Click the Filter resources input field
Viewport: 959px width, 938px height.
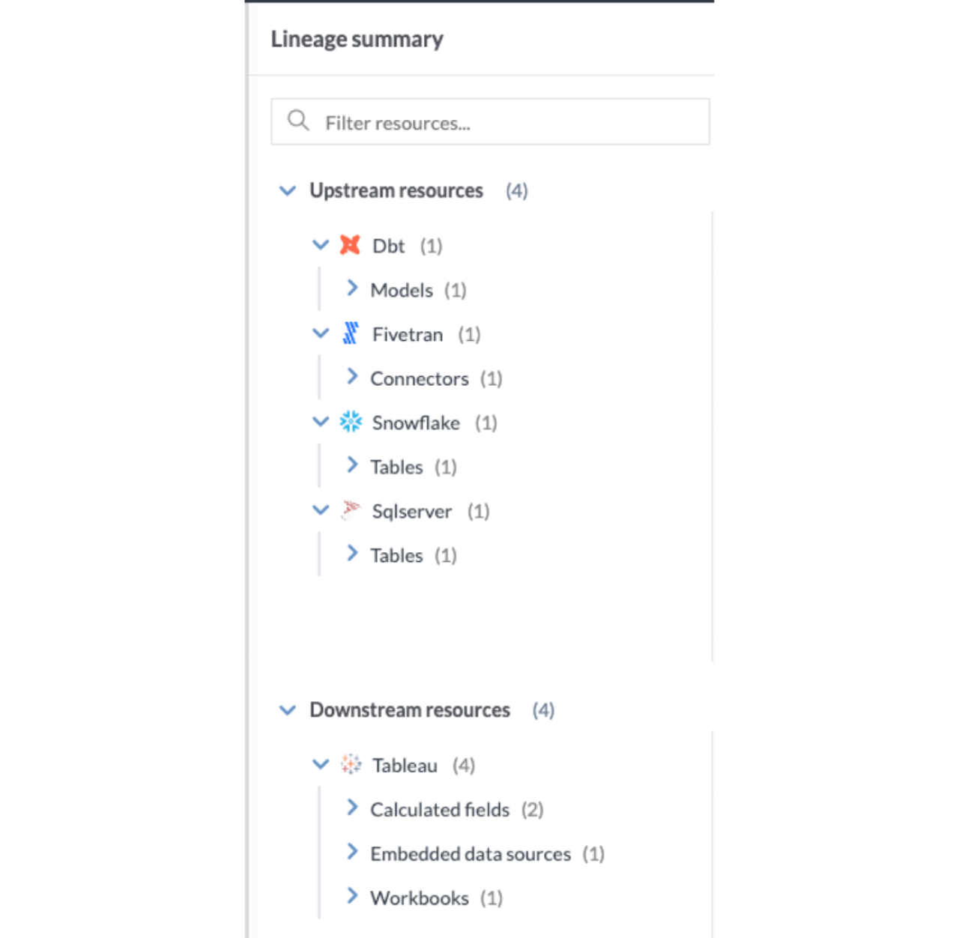tap(490, 121)
